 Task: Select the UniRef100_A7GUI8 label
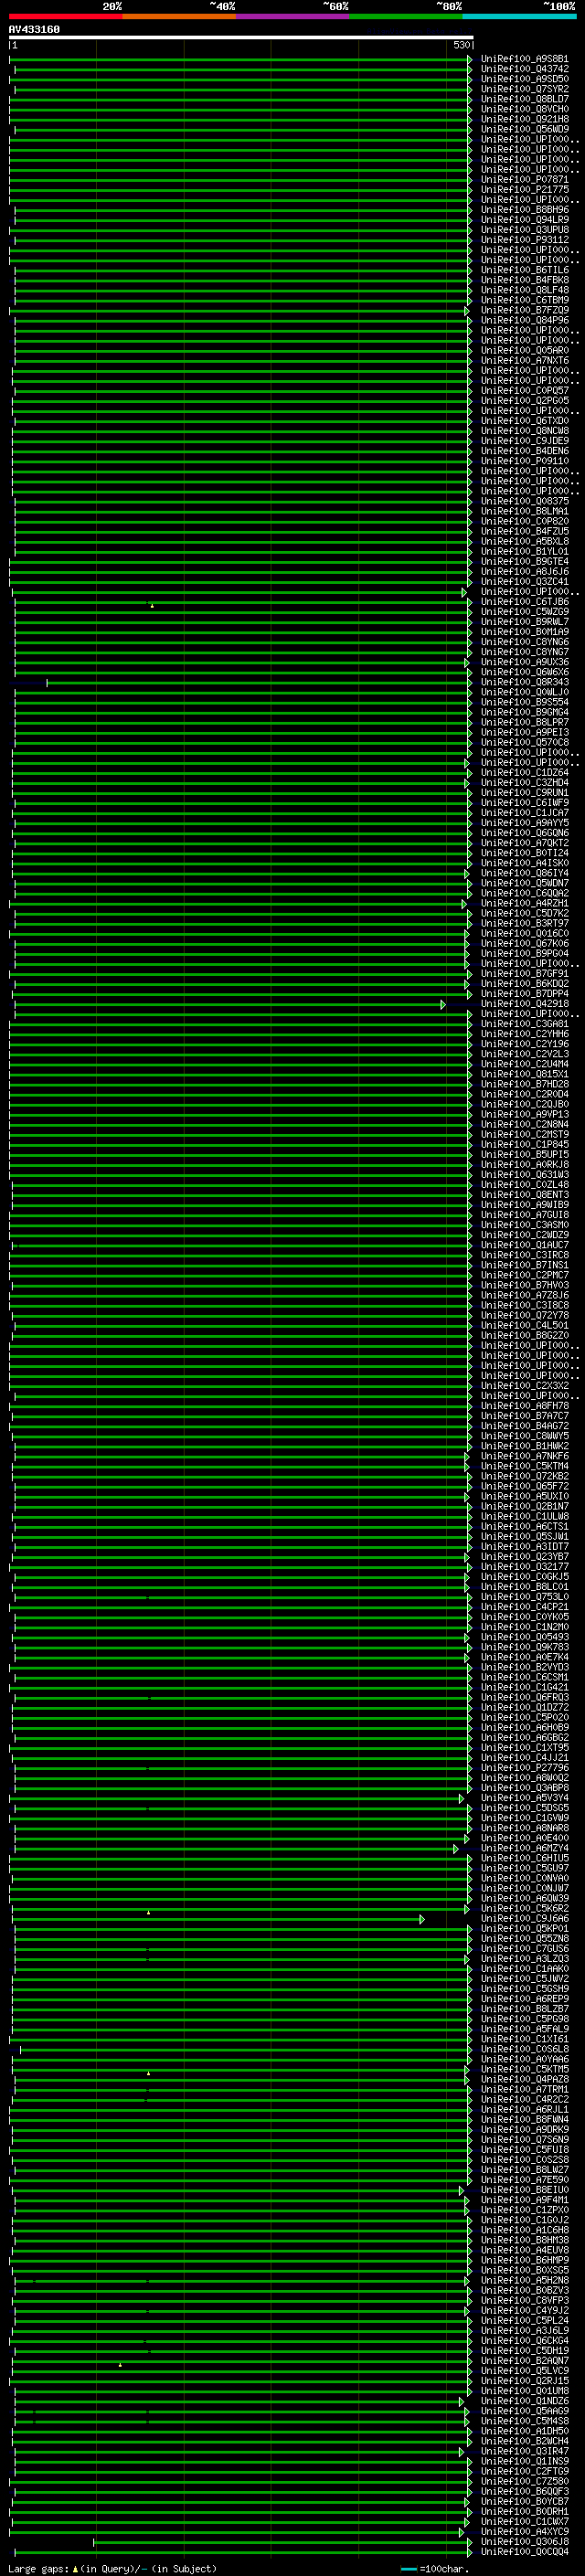(524, 1215)
